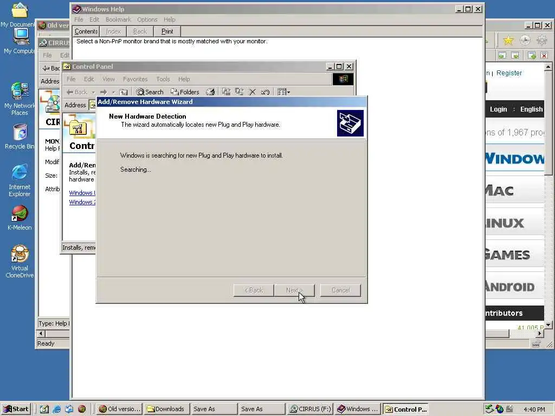Click English language link on web page

(531, 109)
